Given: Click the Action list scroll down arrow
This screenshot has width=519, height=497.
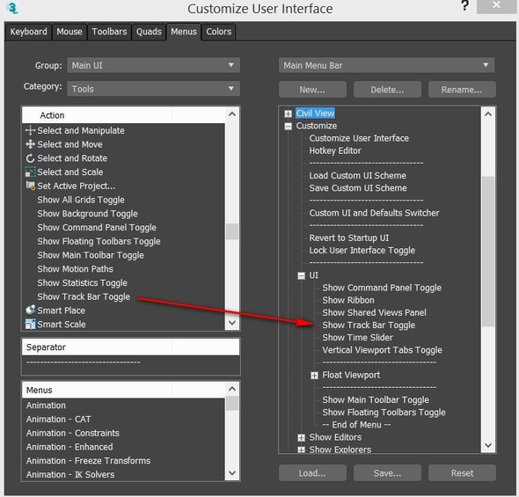Looking at the screenshot, I should coord(232,322).
